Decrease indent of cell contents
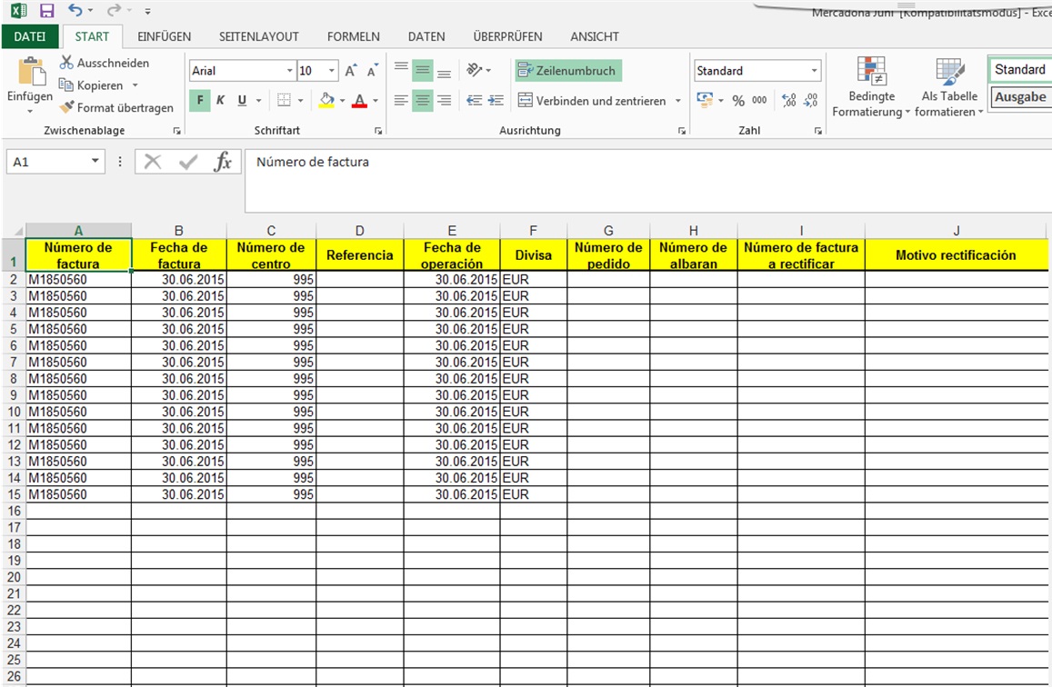Viewport: 1052px width, 687px height. [475, 101]
